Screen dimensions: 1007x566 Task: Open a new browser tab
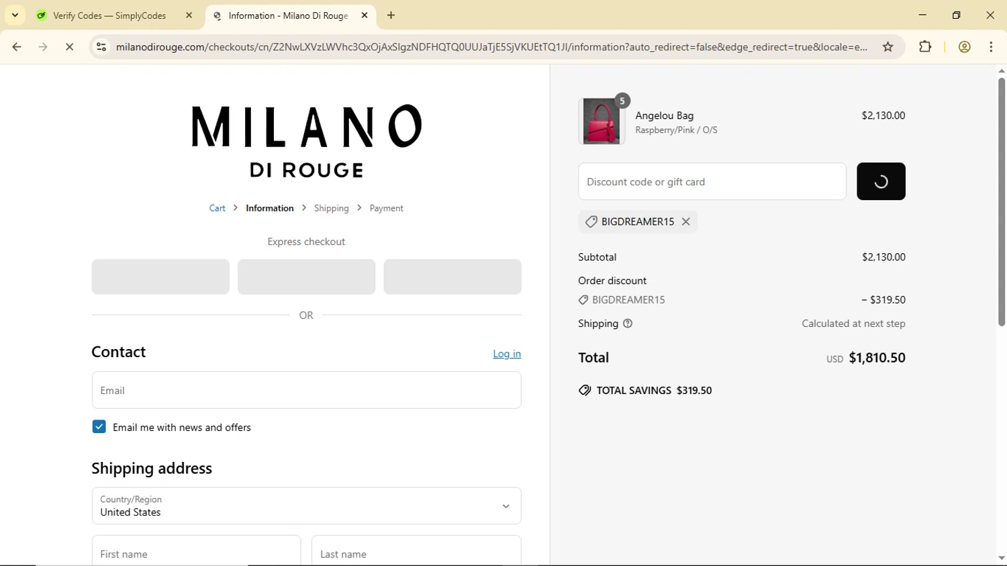tap(391, 15)
